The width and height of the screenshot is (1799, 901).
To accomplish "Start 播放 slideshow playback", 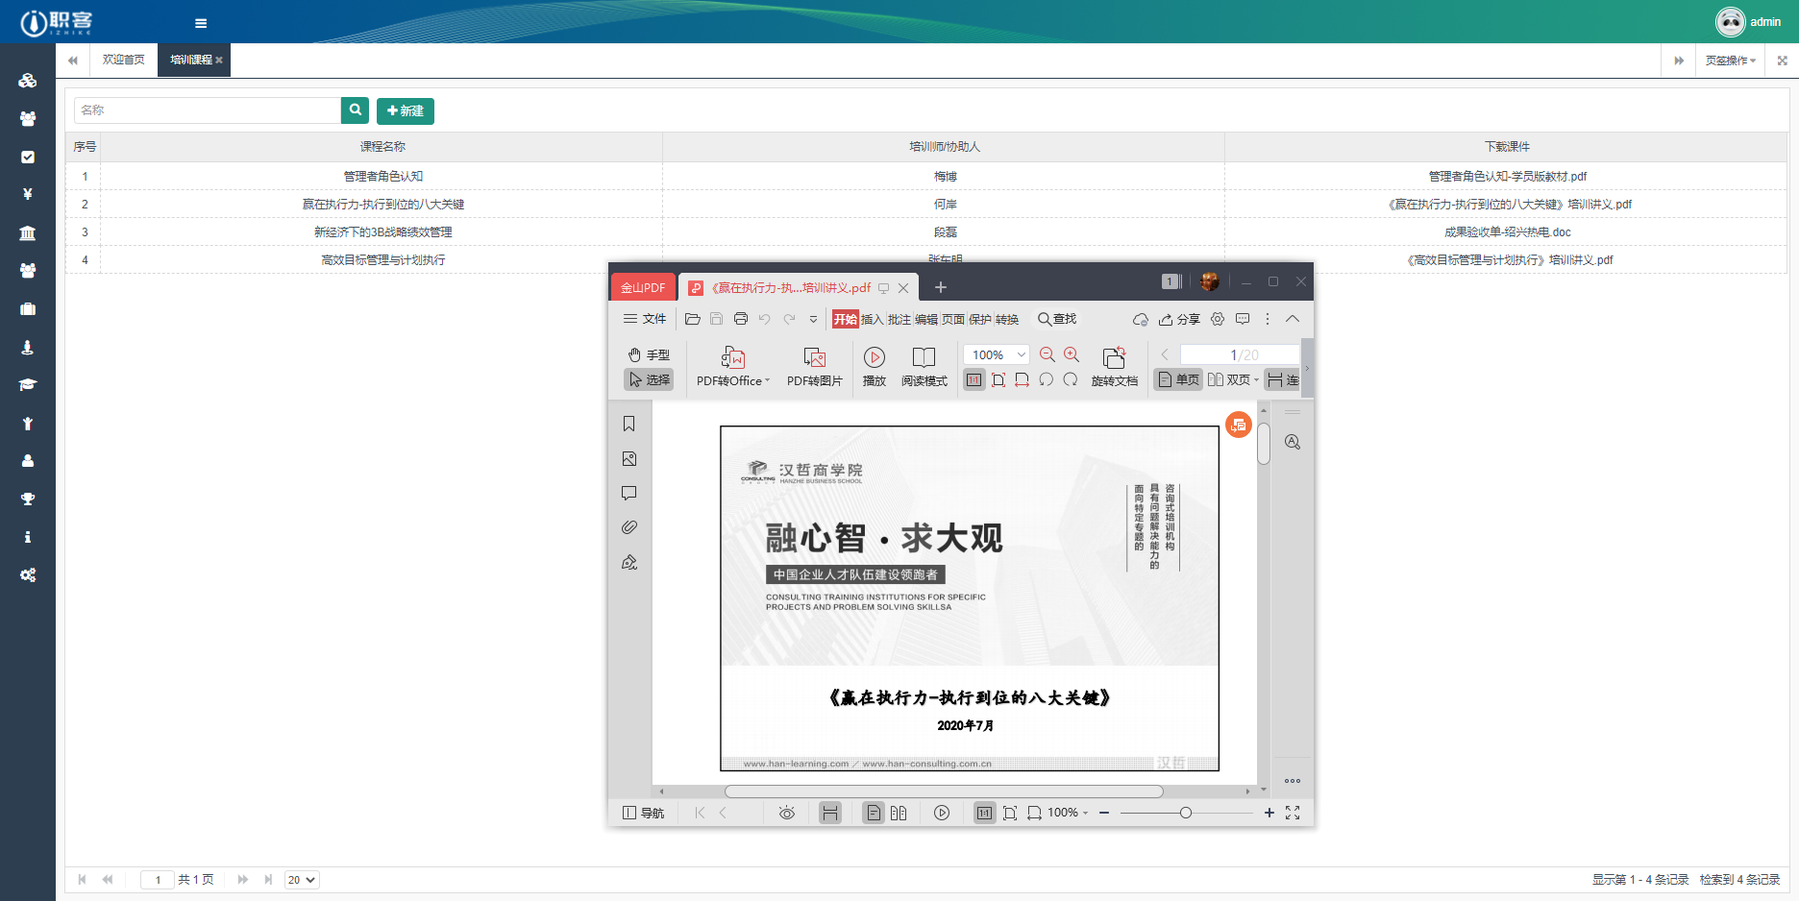I will coord(874,368).
